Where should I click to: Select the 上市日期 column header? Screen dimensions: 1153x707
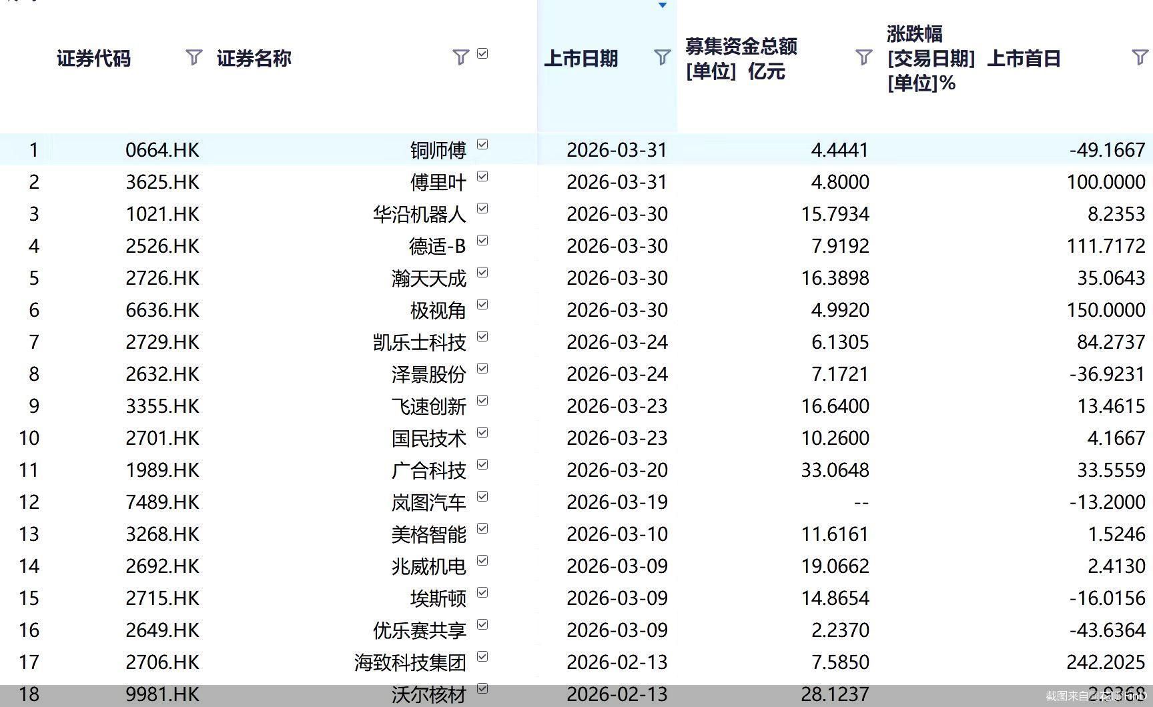pos(583,58)
